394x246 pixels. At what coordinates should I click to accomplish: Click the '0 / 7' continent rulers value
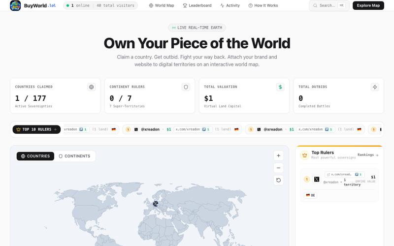[x=121, y=98]
